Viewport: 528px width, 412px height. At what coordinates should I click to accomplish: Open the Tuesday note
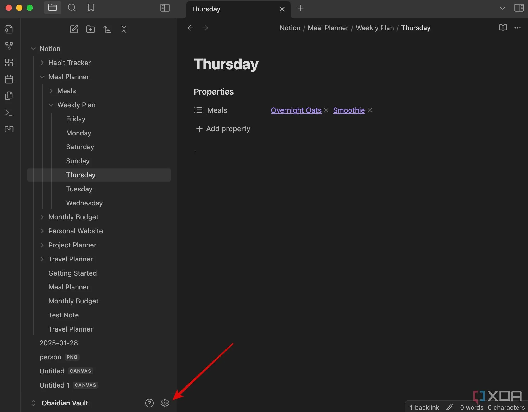click(99, 189)
